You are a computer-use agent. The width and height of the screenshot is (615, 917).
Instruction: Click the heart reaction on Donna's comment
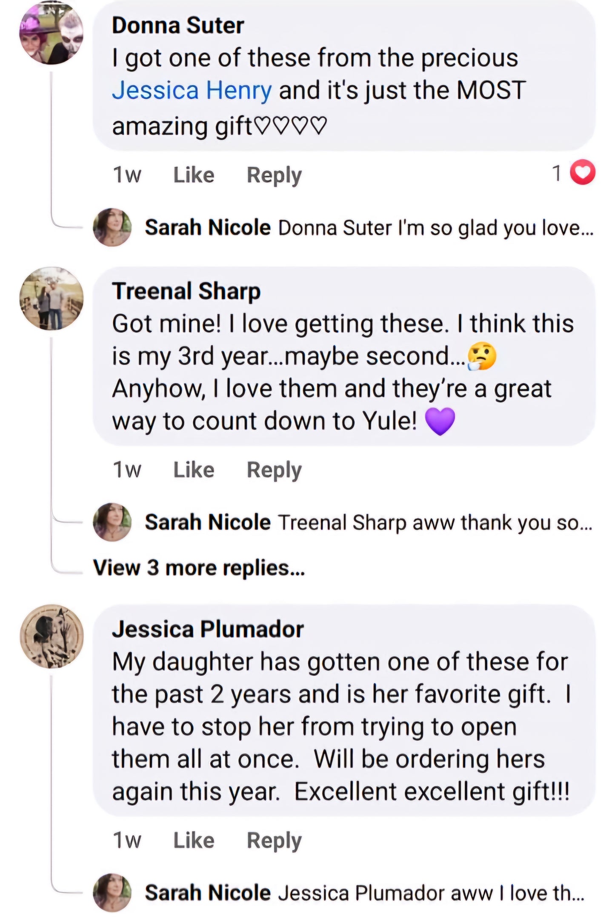[x=582, y=172]
